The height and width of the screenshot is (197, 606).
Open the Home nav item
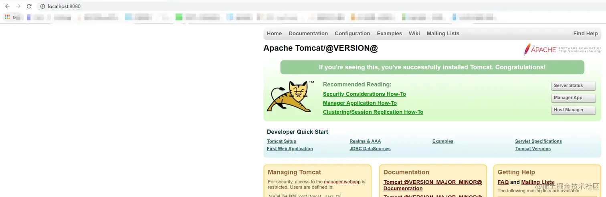click(274, 34)
